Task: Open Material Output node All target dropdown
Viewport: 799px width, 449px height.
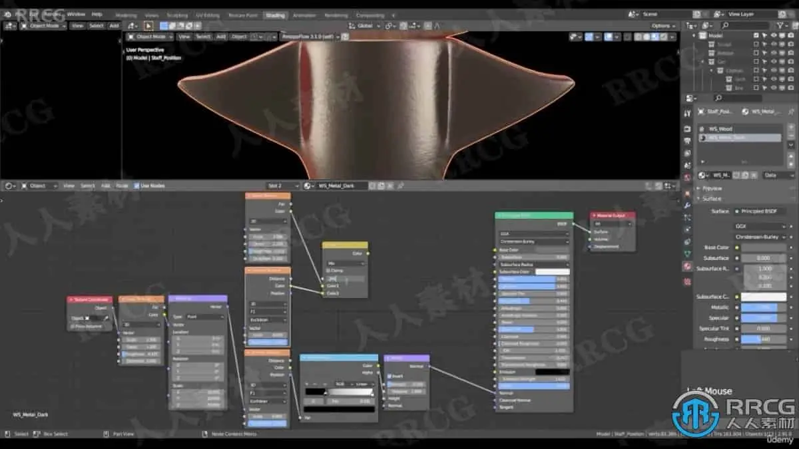Action: pos(612,224)
